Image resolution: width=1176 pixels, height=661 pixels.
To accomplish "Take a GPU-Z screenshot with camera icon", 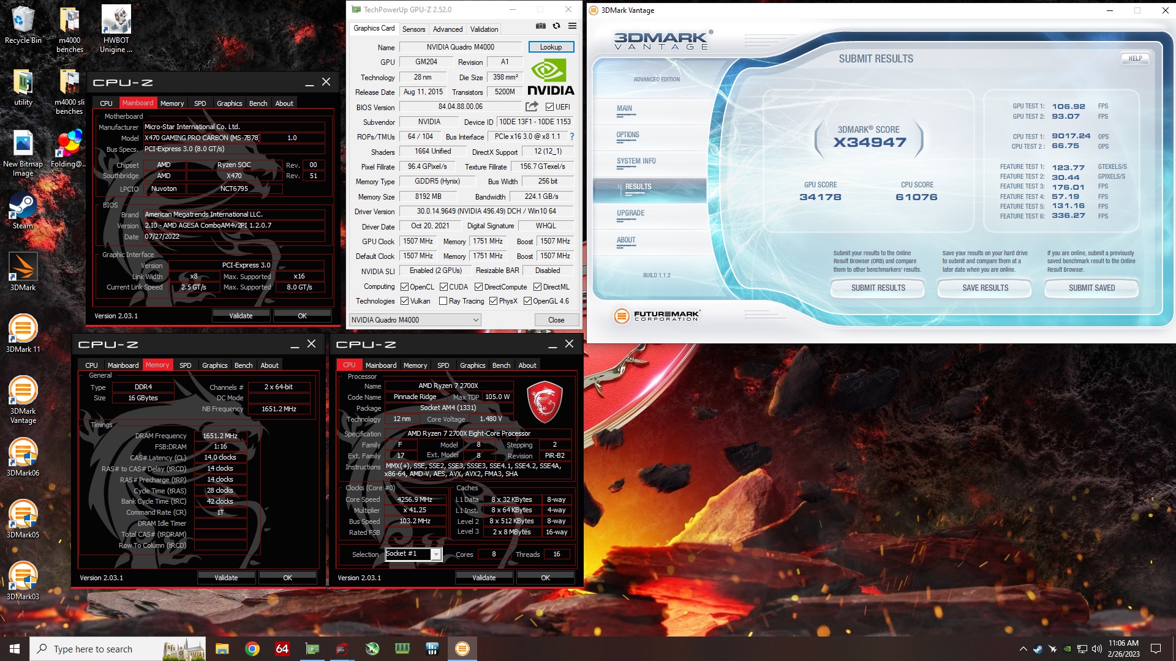I will [x=540, y=26].
